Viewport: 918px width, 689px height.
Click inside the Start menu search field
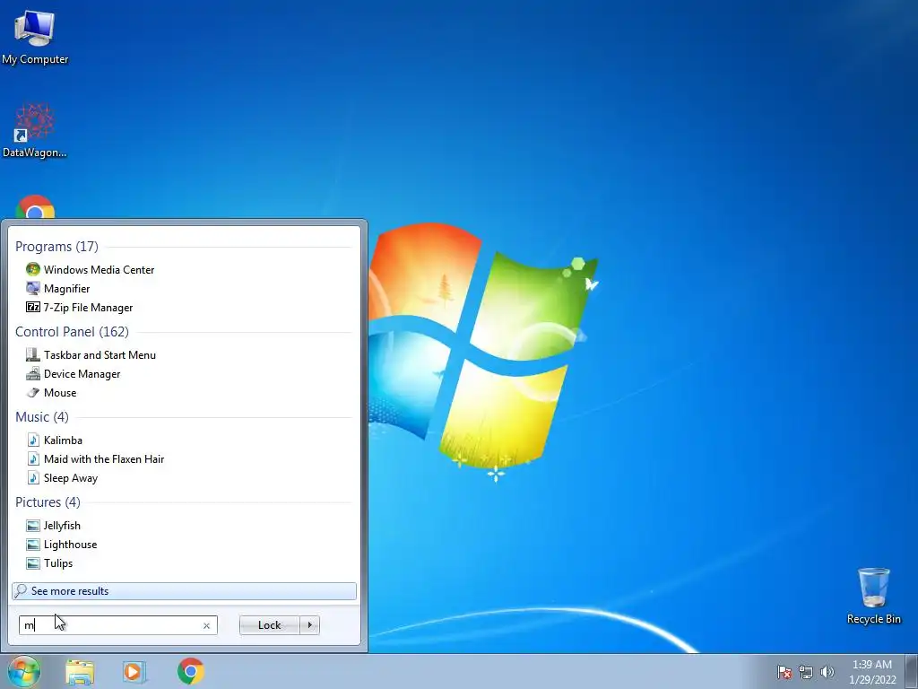[117, 625]
